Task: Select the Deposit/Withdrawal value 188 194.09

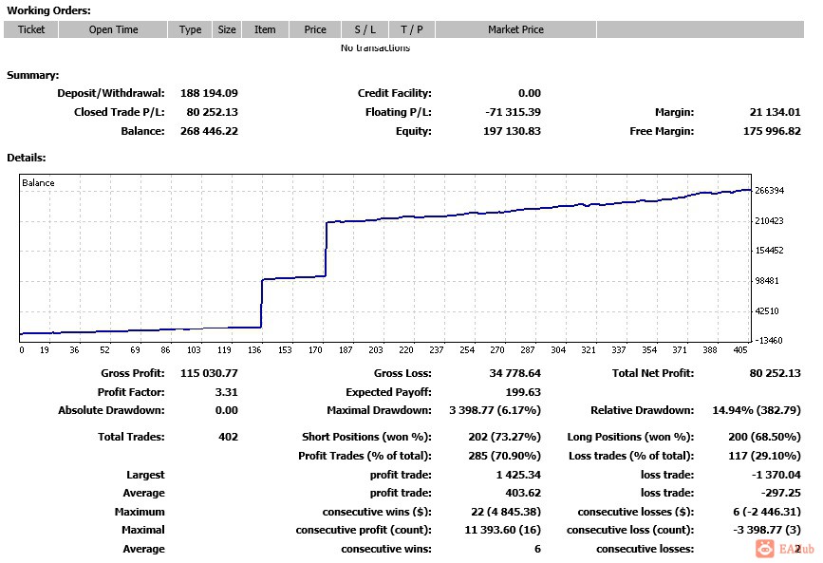Action: 209,93
